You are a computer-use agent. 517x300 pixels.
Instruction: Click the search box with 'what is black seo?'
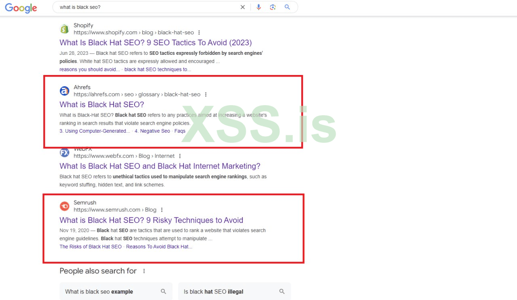pyautogui.click(x=175, y=7)
